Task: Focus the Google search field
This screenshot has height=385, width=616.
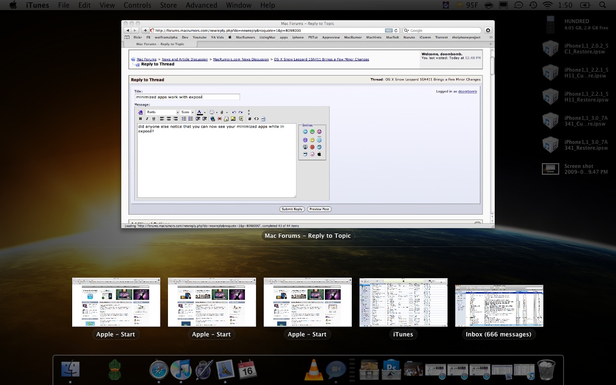Action: pos(442,30)
